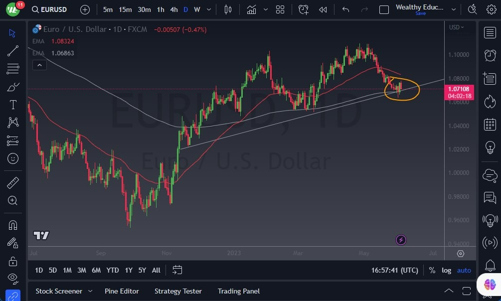Save the current chart layout
The height and width of the screenshot is (301, 501).
pyautogui.click(x=420, y=13)
